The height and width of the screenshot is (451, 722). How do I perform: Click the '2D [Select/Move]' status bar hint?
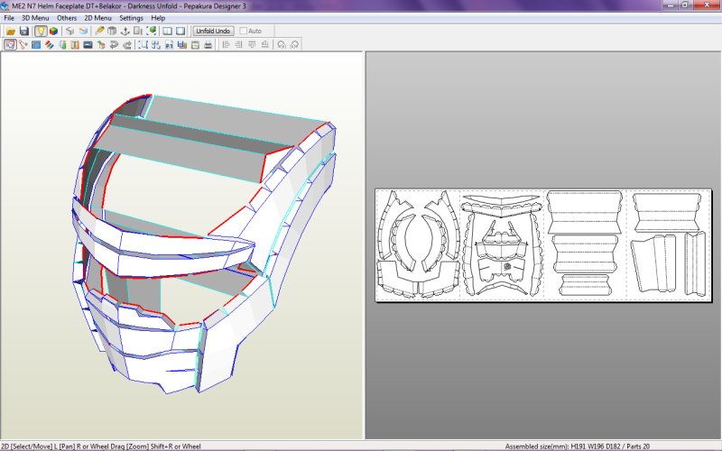coord(100,446)
